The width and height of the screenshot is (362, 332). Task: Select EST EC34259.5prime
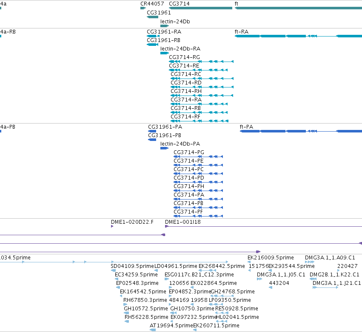click(x=117, y=279)
